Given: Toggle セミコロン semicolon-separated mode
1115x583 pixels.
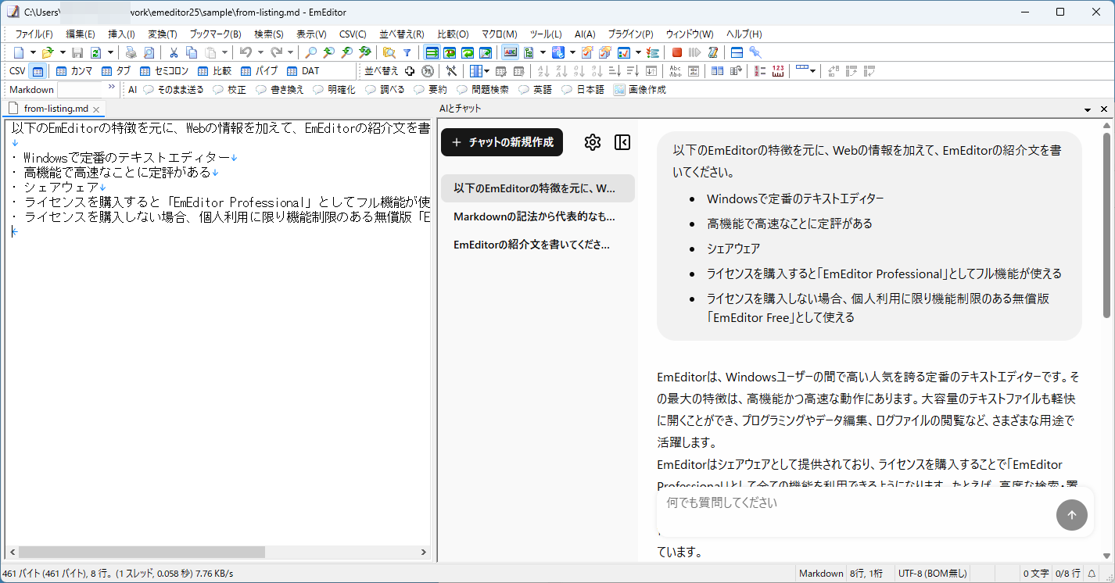Looking at the screenshot, I should pyautogui.click(x=164, y=71).
